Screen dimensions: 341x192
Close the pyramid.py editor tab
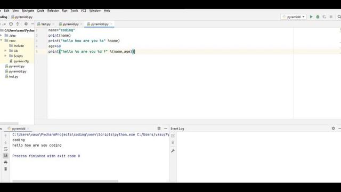(x=81, y=24)
